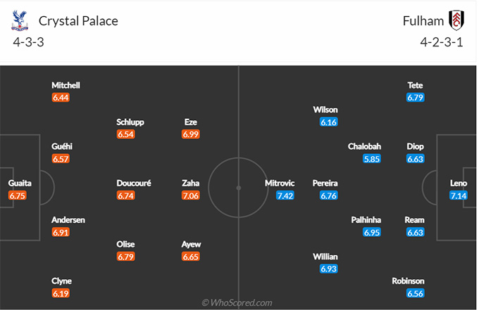Viewport: 479px width, 310px height.
Task: Click Leno's 7.14 rating badge
Action: click(458, 195)
